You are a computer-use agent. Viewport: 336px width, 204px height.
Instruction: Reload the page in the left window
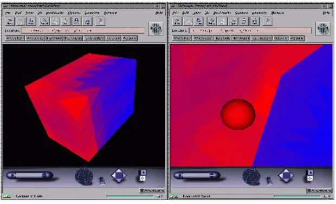tap(44, 22)
